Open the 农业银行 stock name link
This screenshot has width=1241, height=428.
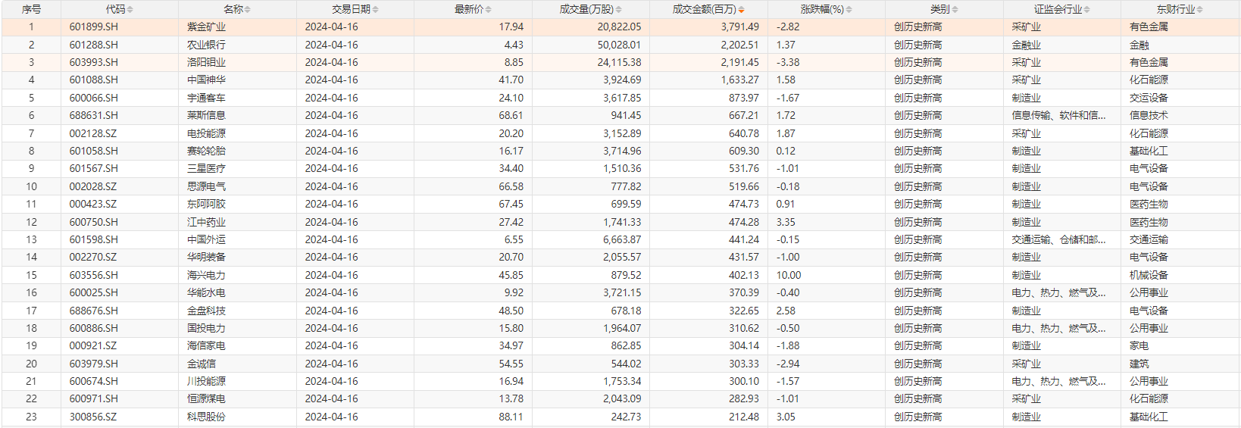(x=206, y=45)
